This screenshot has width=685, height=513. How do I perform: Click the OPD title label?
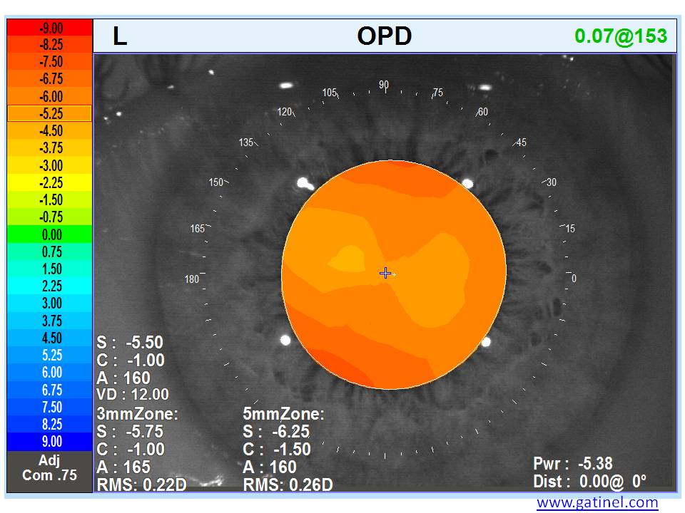point(385,36)
